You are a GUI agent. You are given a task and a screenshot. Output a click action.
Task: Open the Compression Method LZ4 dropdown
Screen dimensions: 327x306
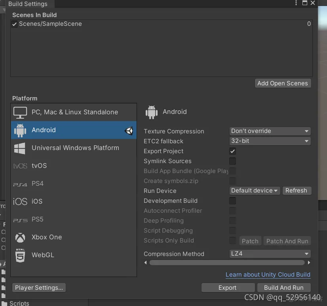[x=270, y=254]
